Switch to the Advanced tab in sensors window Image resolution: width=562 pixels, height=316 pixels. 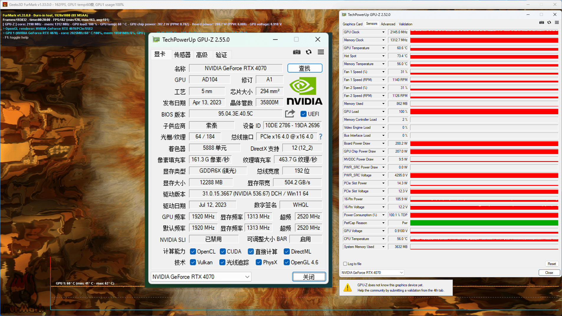[x=388, y=24]
